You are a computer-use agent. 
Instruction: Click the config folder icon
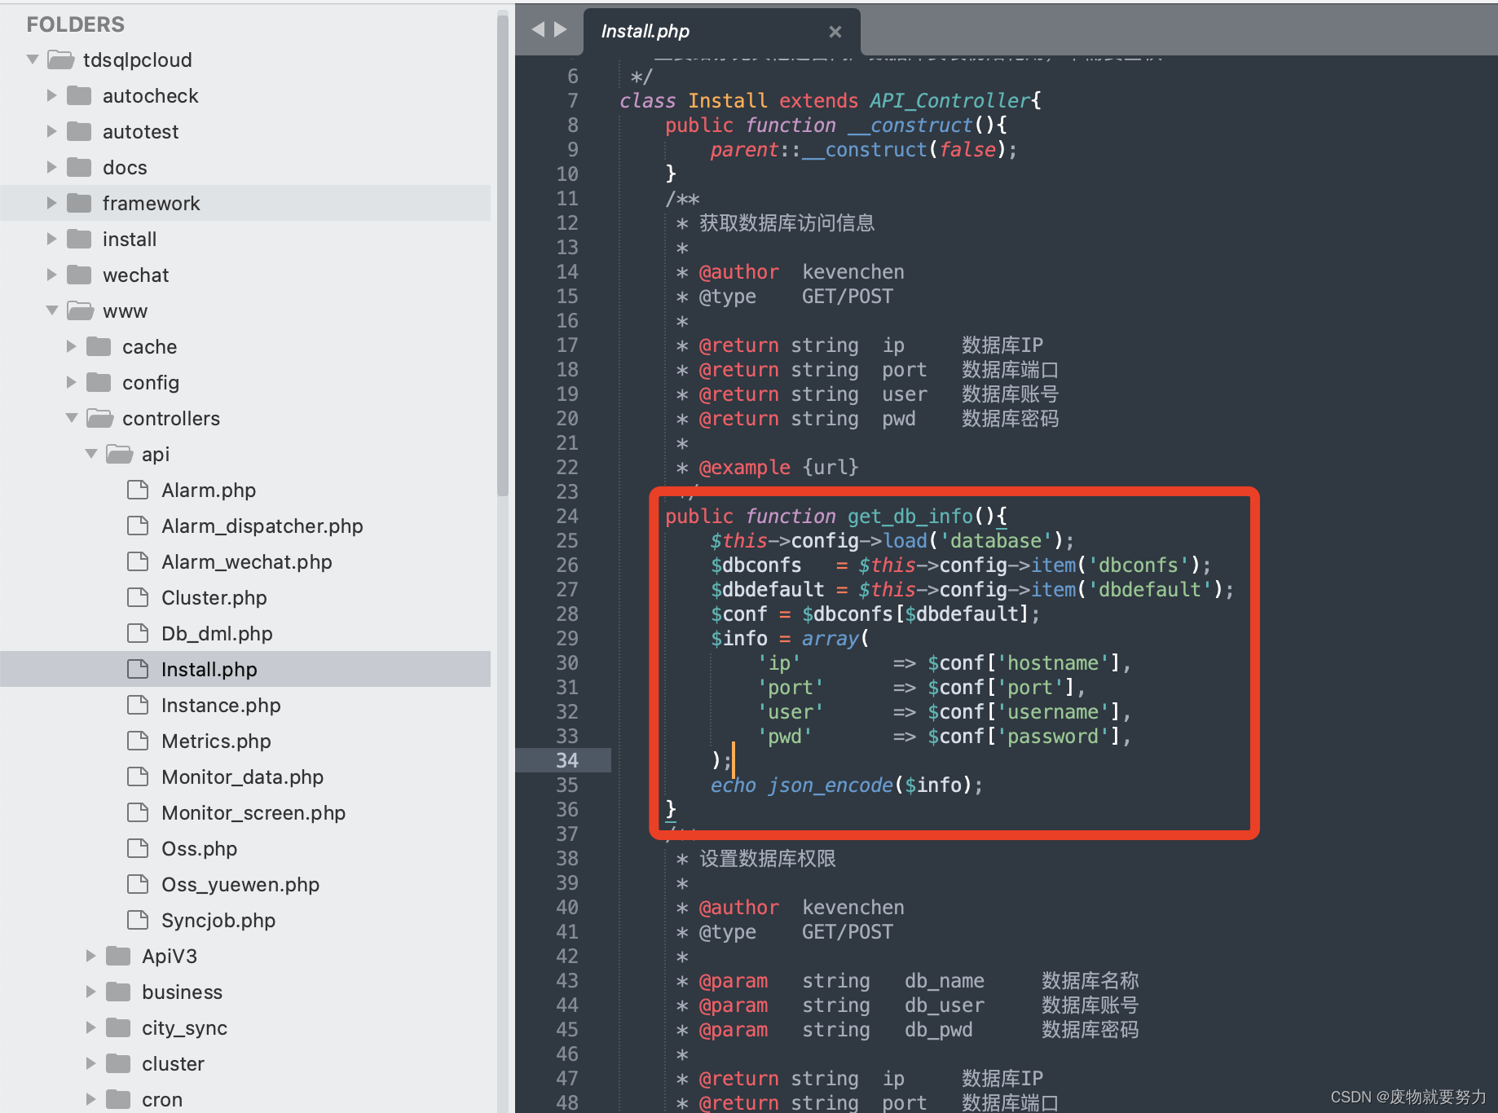point(99,382)
